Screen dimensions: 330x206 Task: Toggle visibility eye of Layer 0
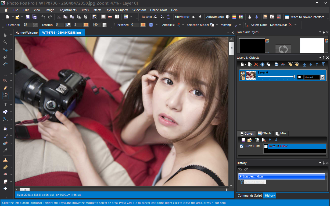[x=242, y=73]
